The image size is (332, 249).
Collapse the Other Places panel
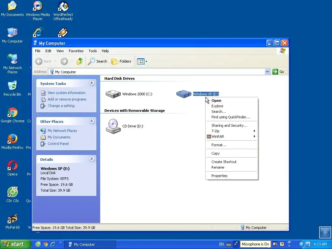[x=91, y=121]
